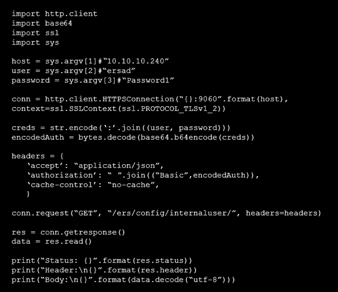Click the 'import sys' statement

tap(35, 43)
